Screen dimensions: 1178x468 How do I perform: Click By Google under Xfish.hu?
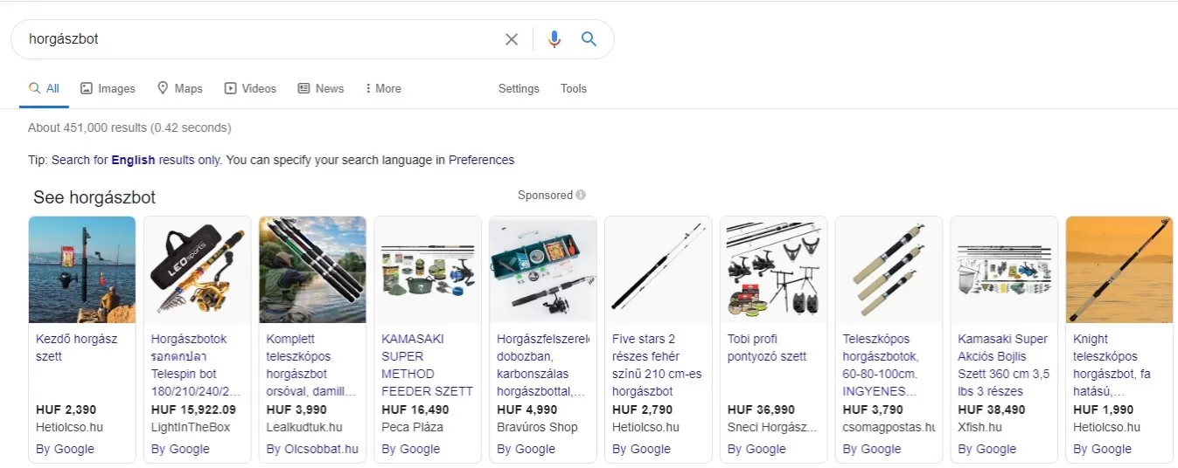pyautogui.click(x=986, y=449)
